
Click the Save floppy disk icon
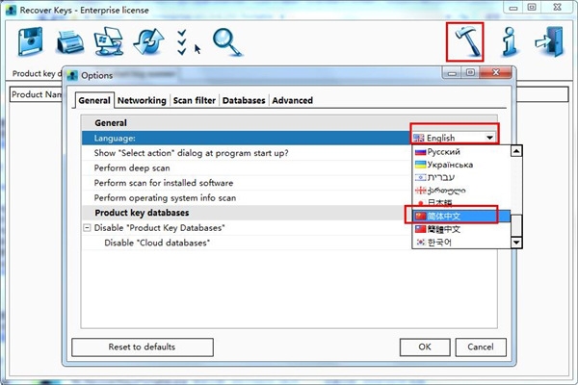click(30, 41)
